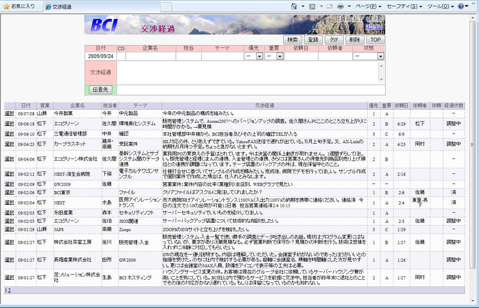Viewport: 479px width, 308px height.
Task: Click the CD input field
Action: (x=121, y=56)
